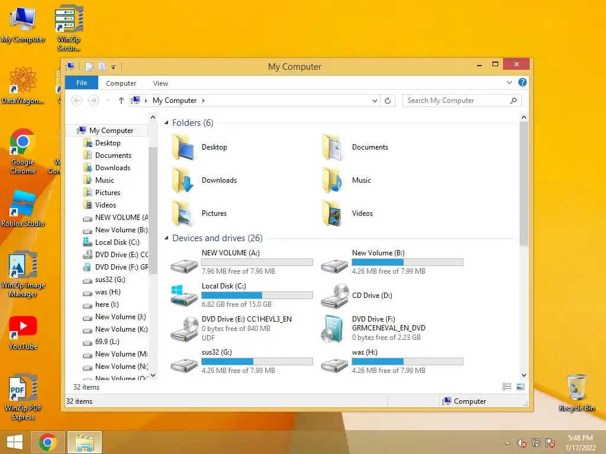
Task: Open address bar history dropdown
Action: click(375, 100)
